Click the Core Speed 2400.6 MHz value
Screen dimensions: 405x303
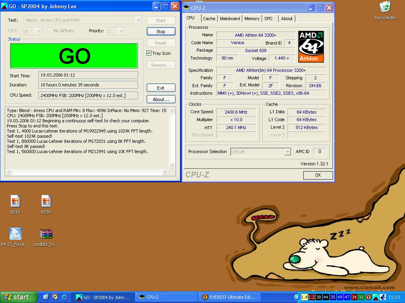coord(236,112)
